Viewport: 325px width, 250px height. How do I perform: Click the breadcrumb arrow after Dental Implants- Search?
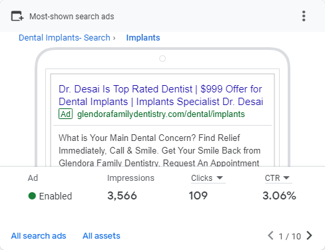[x=114, y=38]
